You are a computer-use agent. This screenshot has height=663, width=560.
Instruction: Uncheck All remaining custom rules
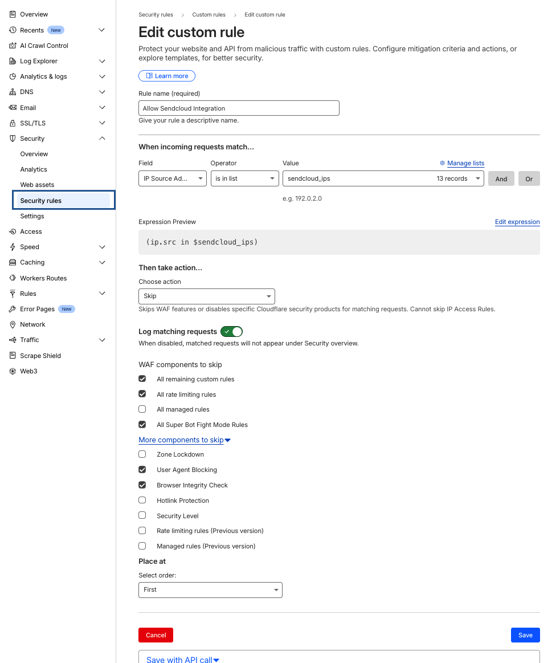[142, 379]
